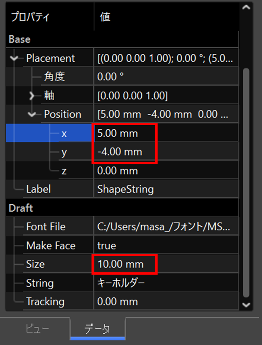The height and width of the screenshot is (345, 262).
Task: Edit the String value キーホルダー
Action: pyautogui.click(x=166, y=283)
